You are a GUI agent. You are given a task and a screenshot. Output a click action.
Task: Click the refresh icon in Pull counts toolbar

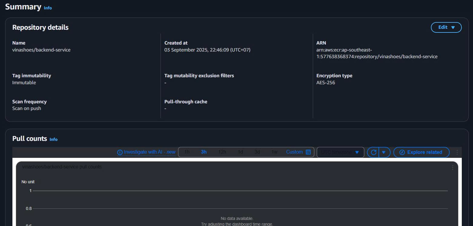373,152
